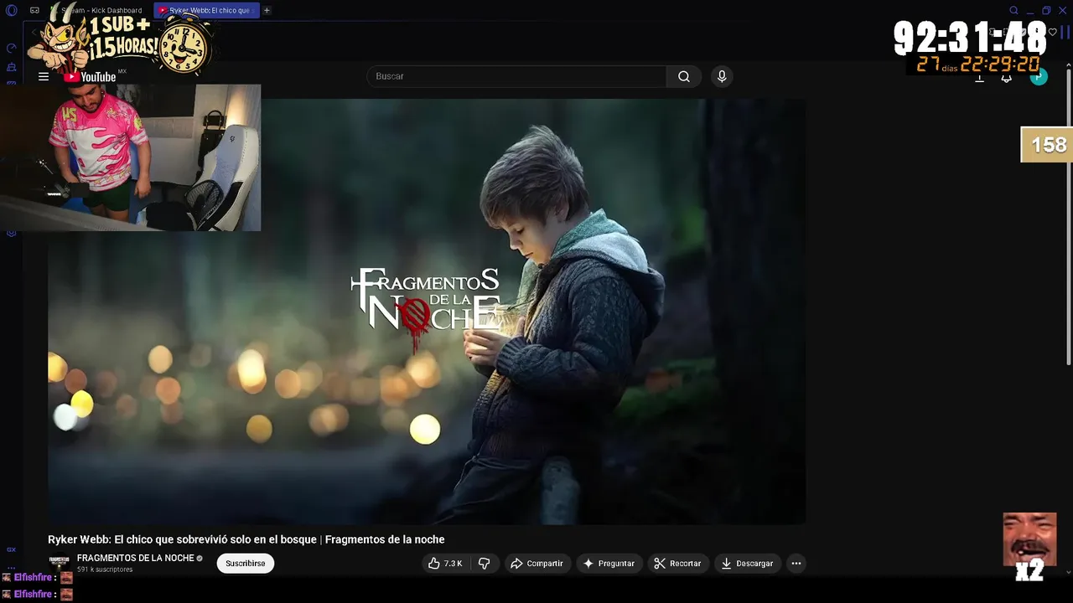Focus the Buscar search field
This screenshot has height=603, width=1073.
[x=516, y=76]
